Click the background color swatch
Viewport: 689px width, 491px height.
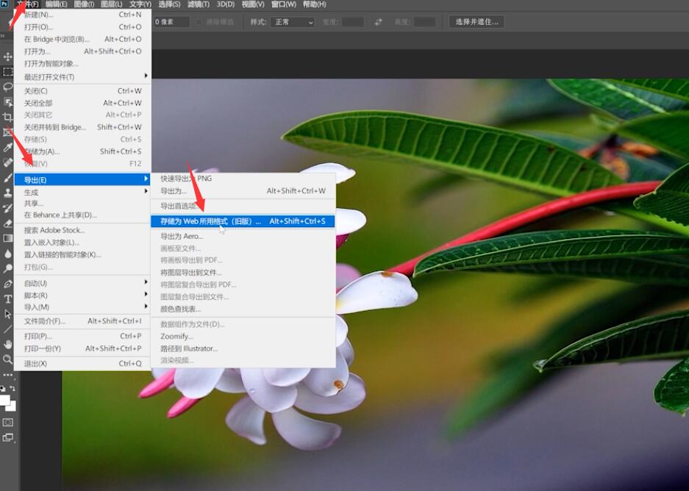coord(11,406)
